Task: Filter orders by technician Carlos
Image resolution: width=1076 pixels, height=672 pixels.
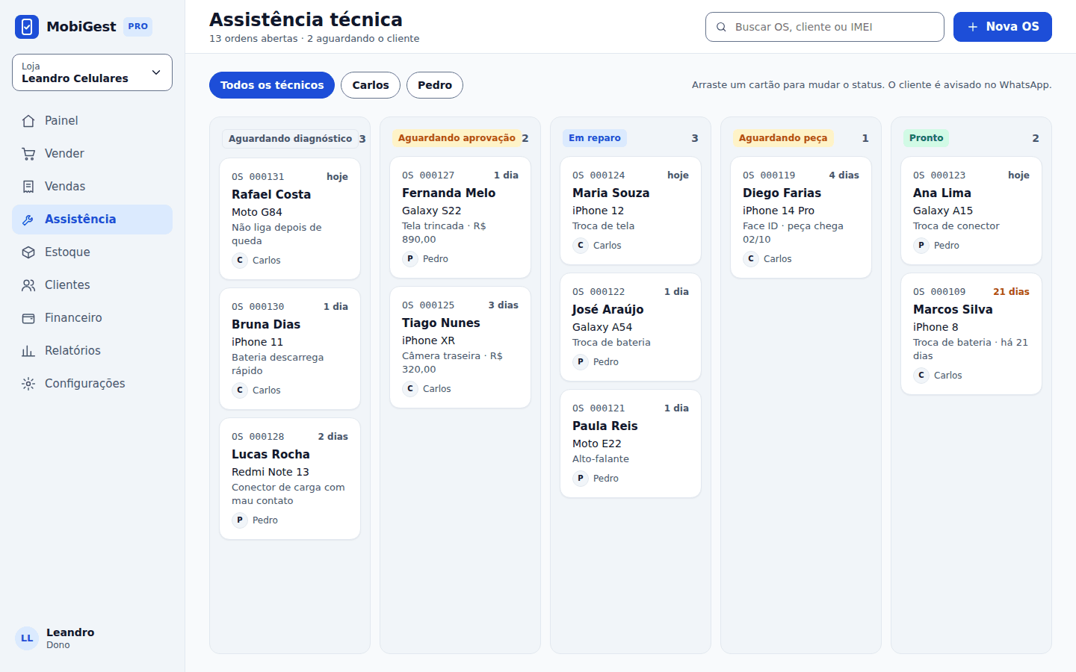Action: pos(371,85)
